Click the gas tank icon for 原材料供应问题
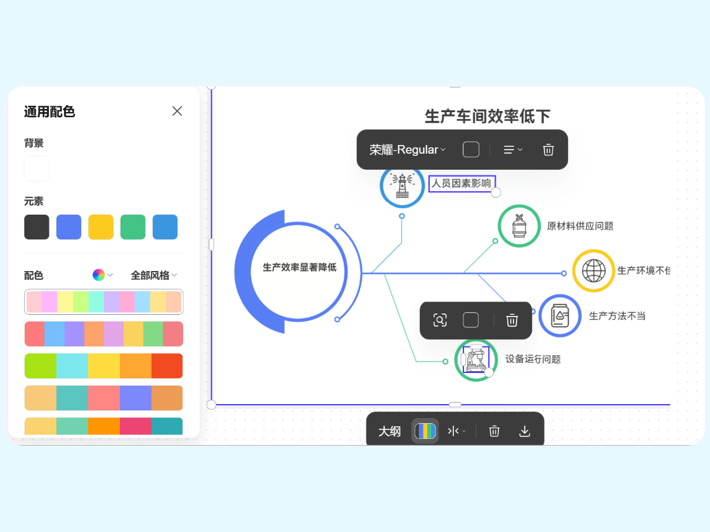710x532 pixels. click(x=519, y=225)
